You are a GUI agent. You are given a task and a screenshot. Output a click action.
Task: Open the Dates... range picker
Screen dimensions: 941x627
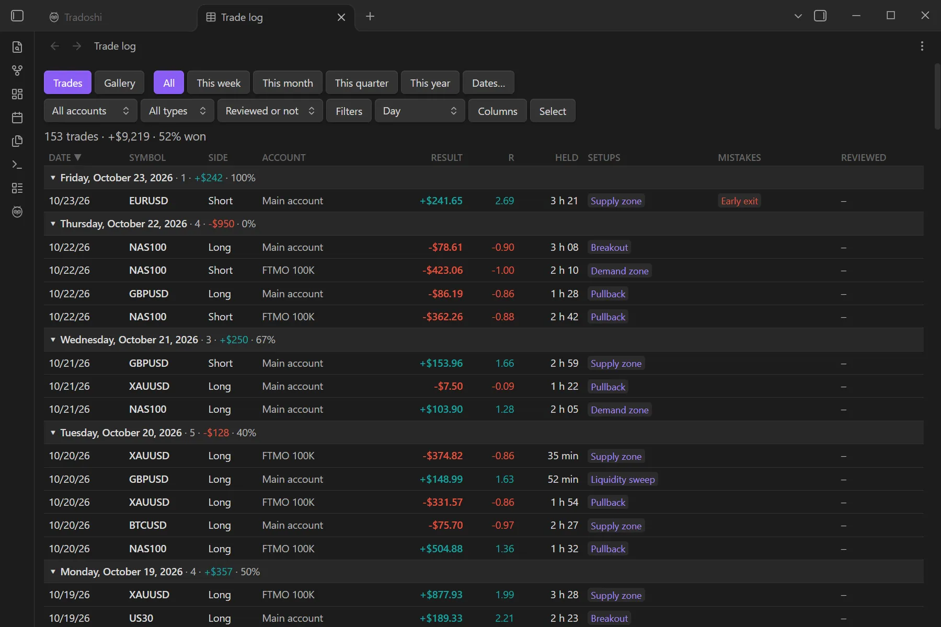[488, 83]
